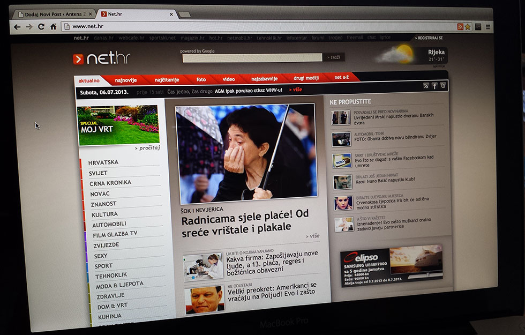Open the ZVIJEZDE section link
The height and width of the screenshot is (335, 525).
coord(106,245)
